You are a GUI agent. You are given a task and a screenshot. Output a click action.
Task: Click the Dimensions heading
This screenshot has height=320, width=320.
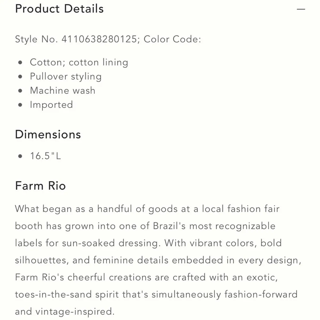pyautogui.click(x=48, y=134)
